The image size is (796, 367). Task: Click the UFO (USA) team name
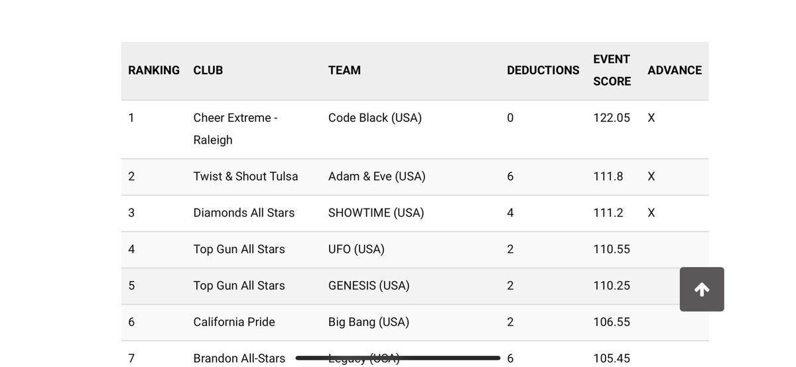coord(356,249)
